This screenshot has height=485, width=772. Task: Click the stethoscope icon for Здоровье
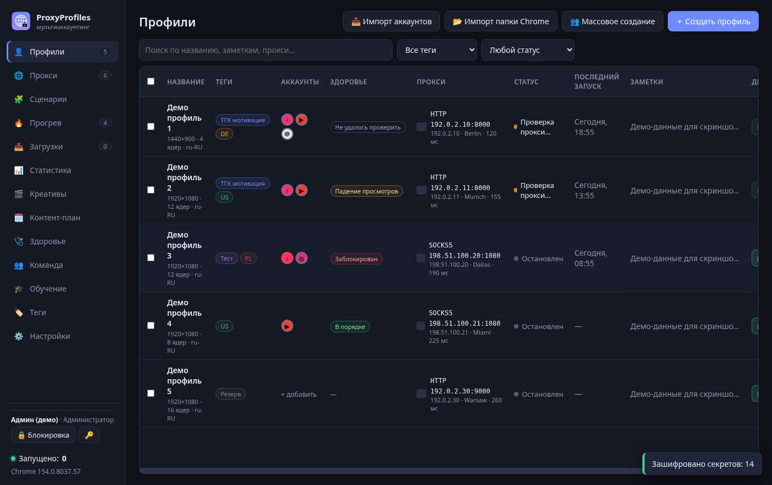pyautogui.click(x=19, y=241)
